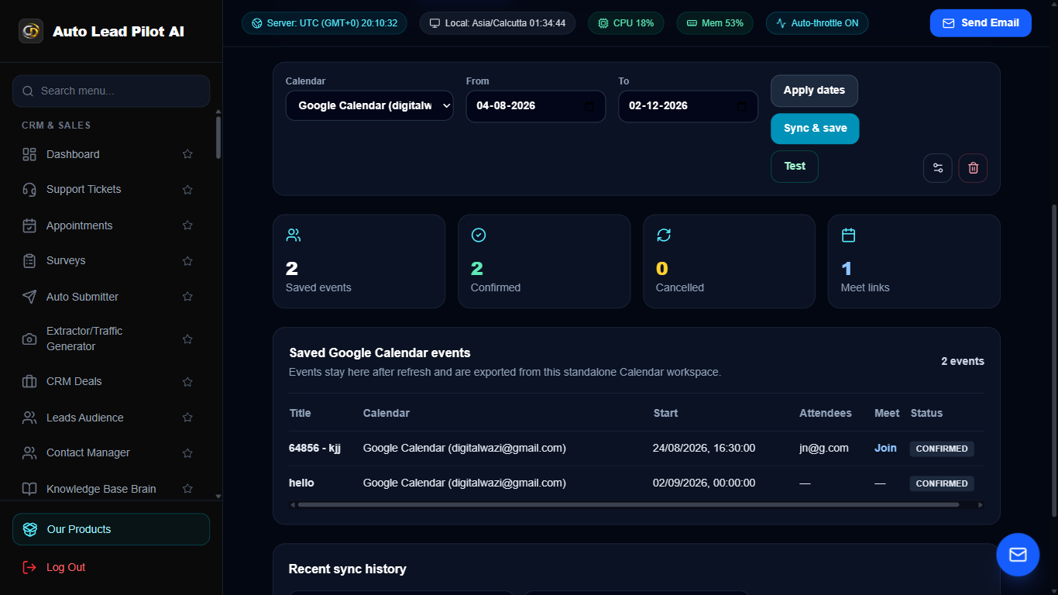Star the Leads Audience entry

click(187, 418)
